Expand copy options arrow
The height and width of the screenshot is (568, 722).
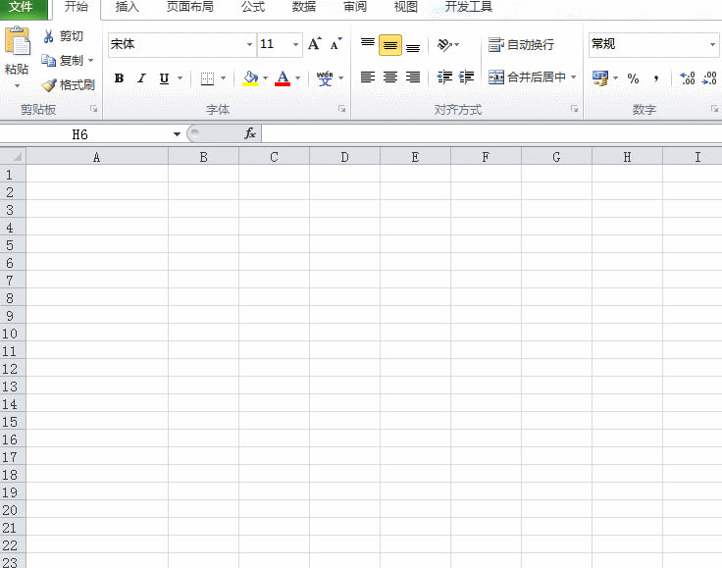pyautogui.click(x=90, y=60)
